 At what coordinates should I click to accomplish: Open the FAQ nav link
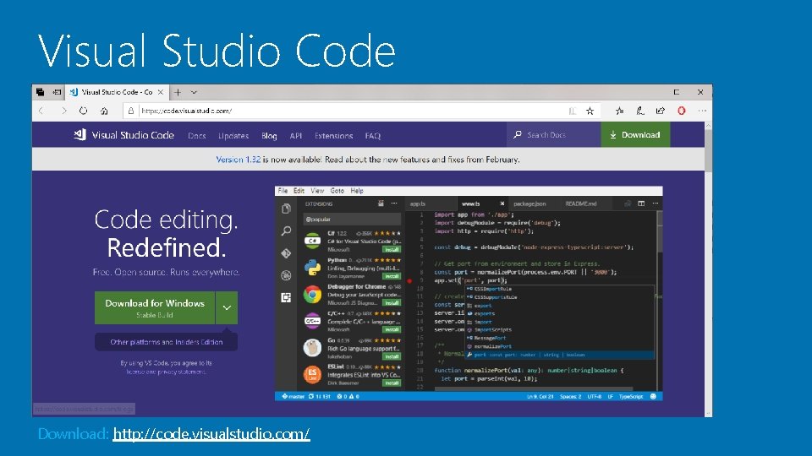(373, 135)
